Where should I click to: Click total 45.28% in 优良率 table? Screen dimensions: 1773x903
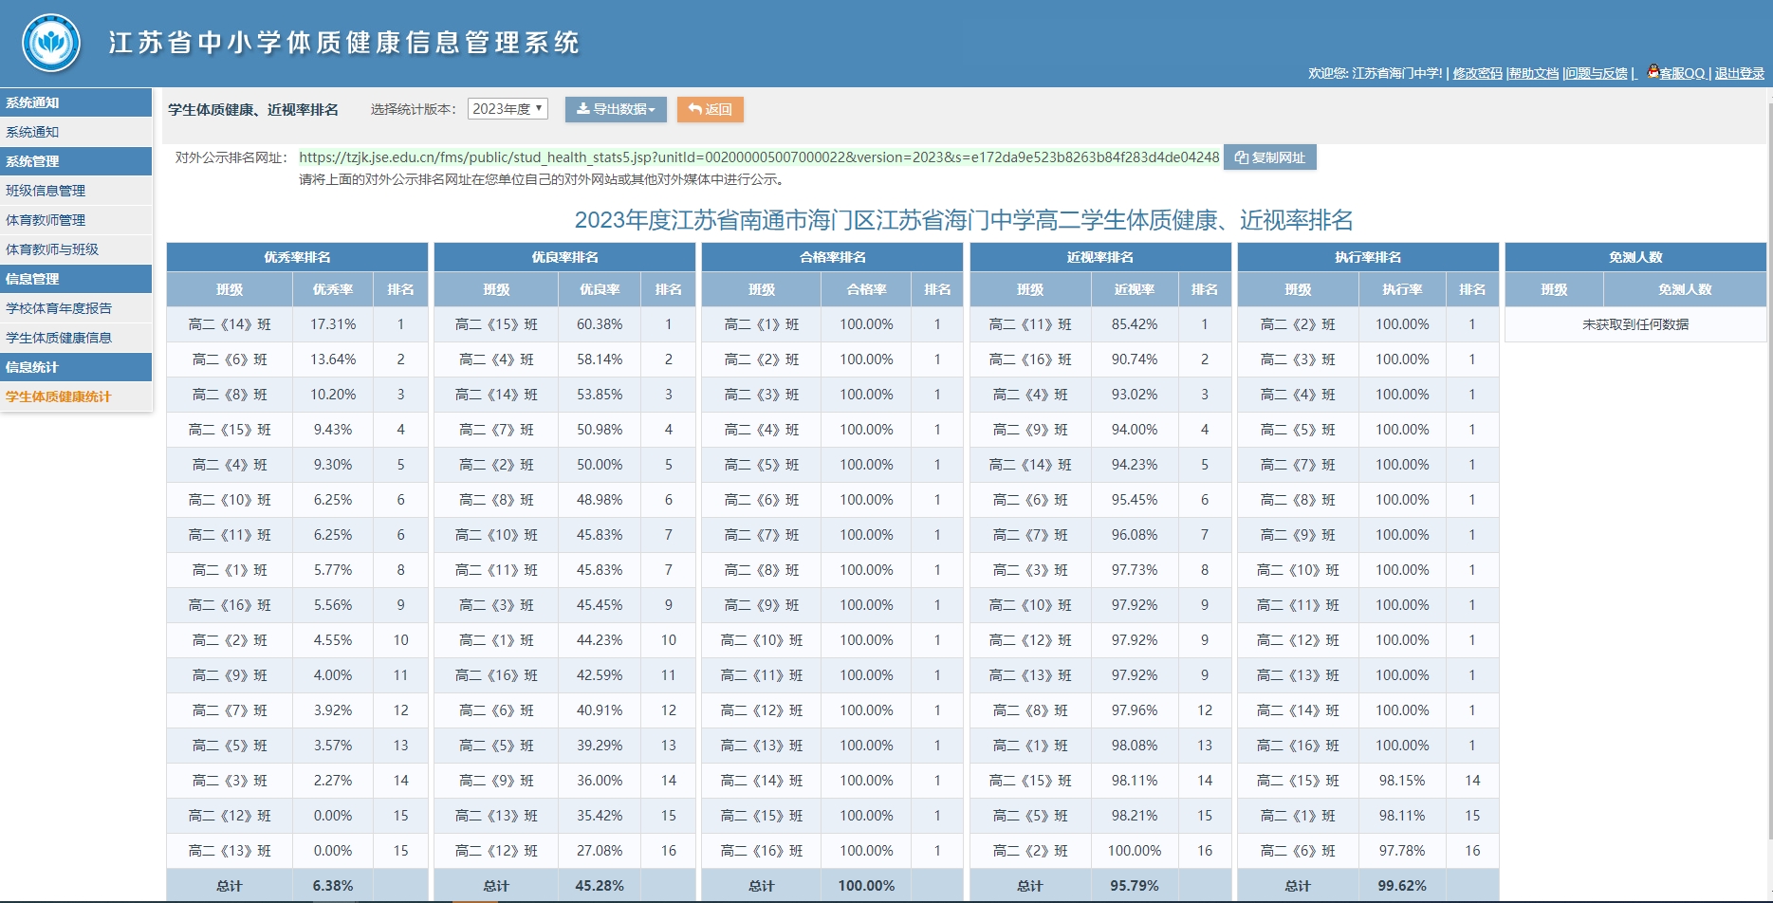point(600,886)
